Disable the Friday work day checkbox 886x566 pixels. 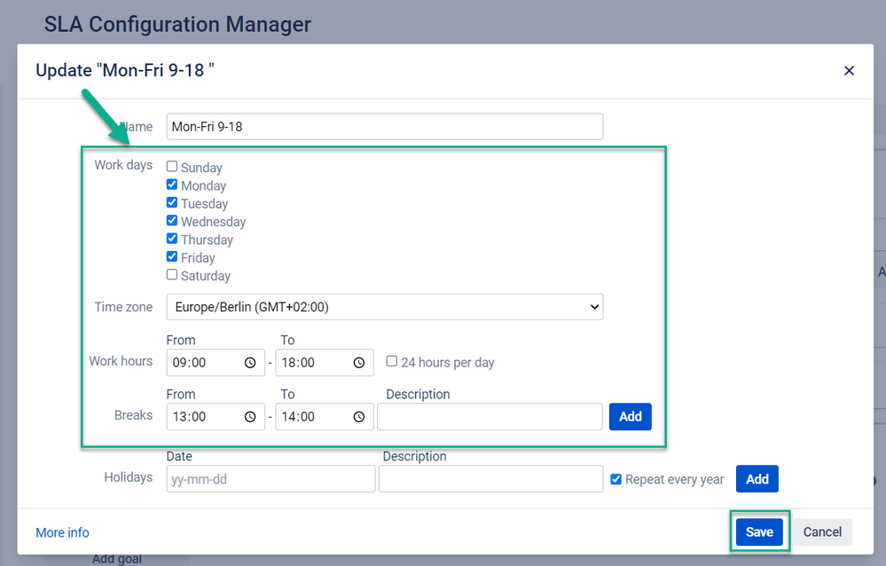coord(172,257)
